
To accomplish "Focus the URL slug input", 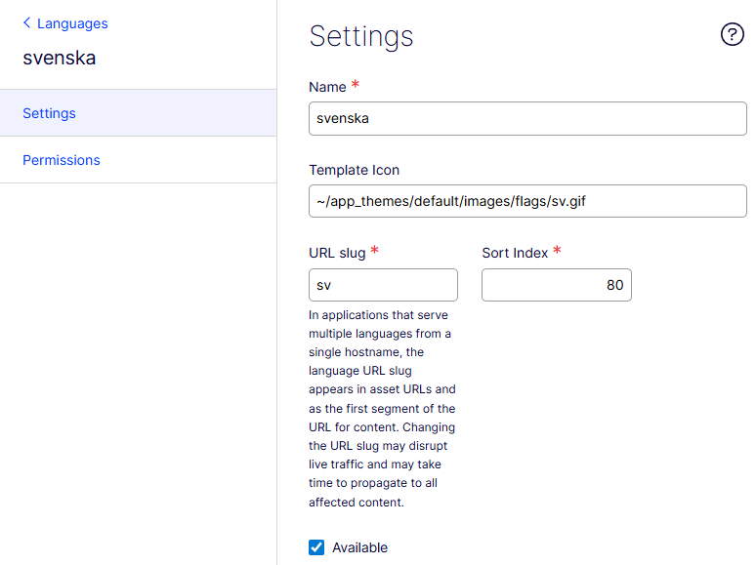I will click(x=383, y=285).
